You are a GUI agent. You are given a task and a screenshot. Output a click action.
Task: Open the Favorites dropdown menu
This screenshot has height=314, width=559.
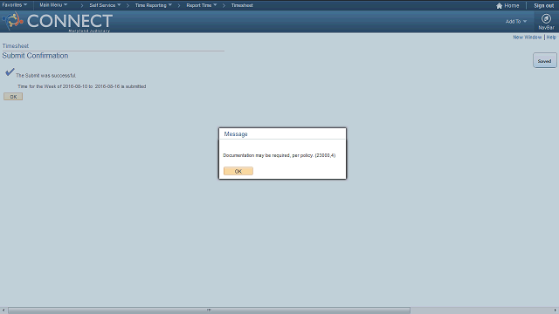click(15, 5)
